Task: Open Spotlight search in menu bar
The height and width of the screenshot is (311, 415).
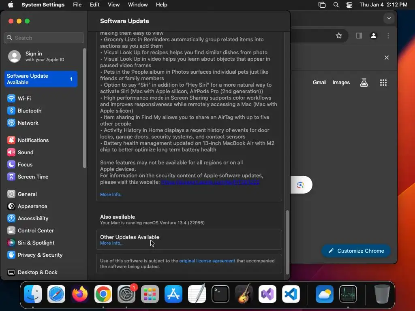Action: pos(336,5)
